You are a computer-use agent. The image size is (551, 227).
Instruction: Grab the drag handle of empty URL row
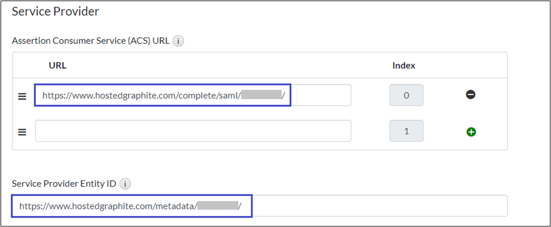coord(23,132)
